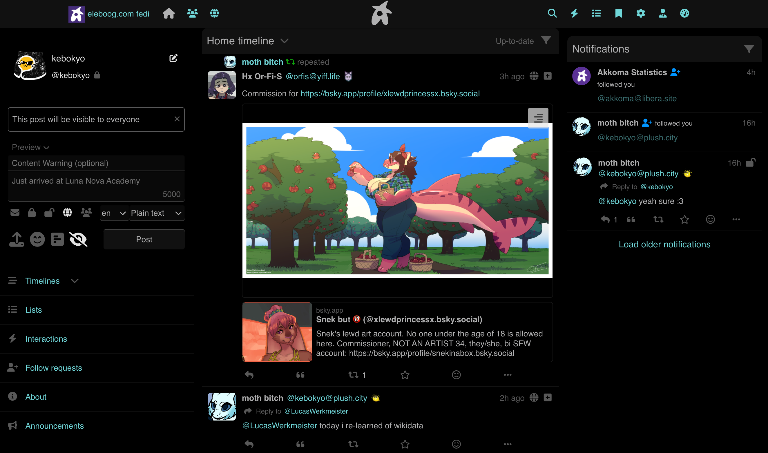Image resolution: width=768 pixels, height=453 pixels.
Task: Open Follow requests from the sidebar
Action: click(53, 367)
